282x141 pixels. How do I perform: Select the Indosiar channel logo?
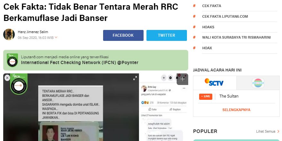pyautogui.click(x=258, y=83)
